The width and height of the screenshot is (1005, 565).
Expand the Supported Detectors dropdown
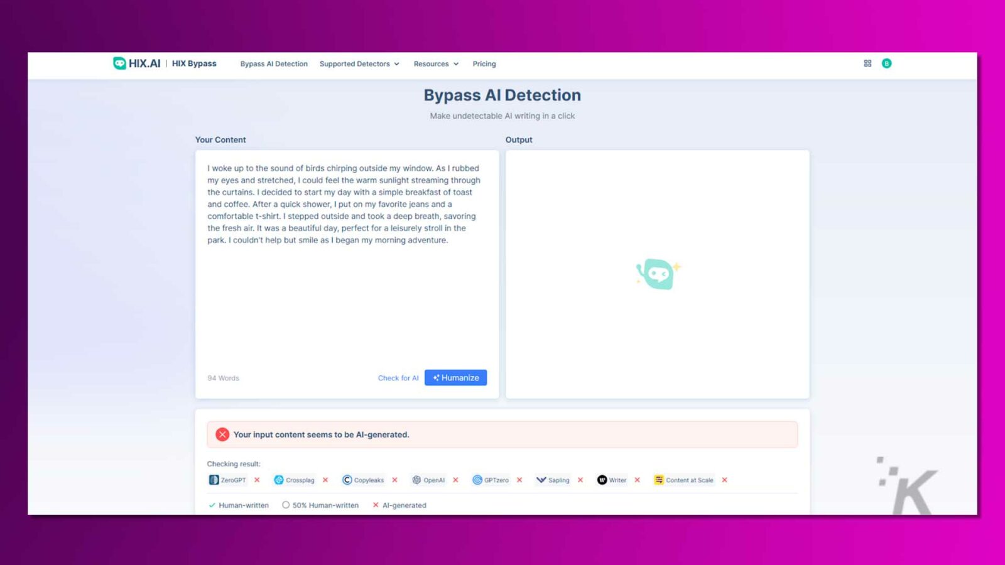pos(359,64)
